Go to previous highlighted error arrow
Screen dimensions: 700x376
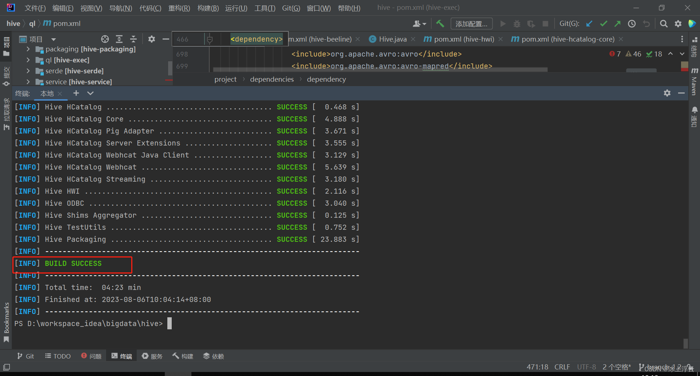click(670, 54)
